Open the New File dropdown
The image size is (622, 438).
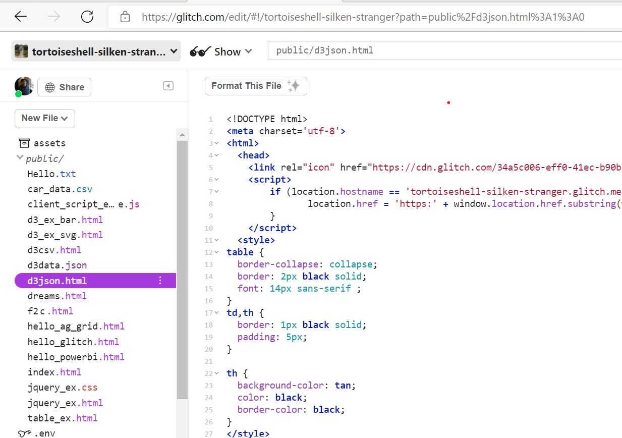(45, 118)
